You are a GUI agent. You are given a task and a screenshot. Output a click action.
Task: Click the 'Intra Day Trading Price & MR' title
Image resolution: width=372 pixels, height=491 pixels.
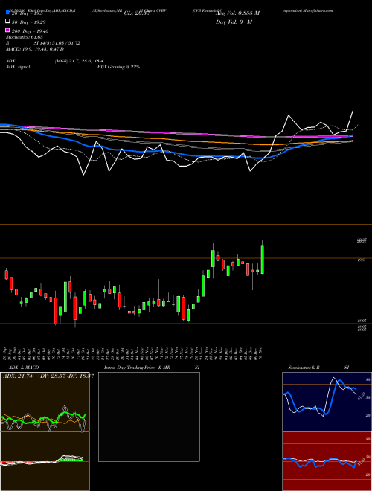pyautogui.click(x=137, y=368)
